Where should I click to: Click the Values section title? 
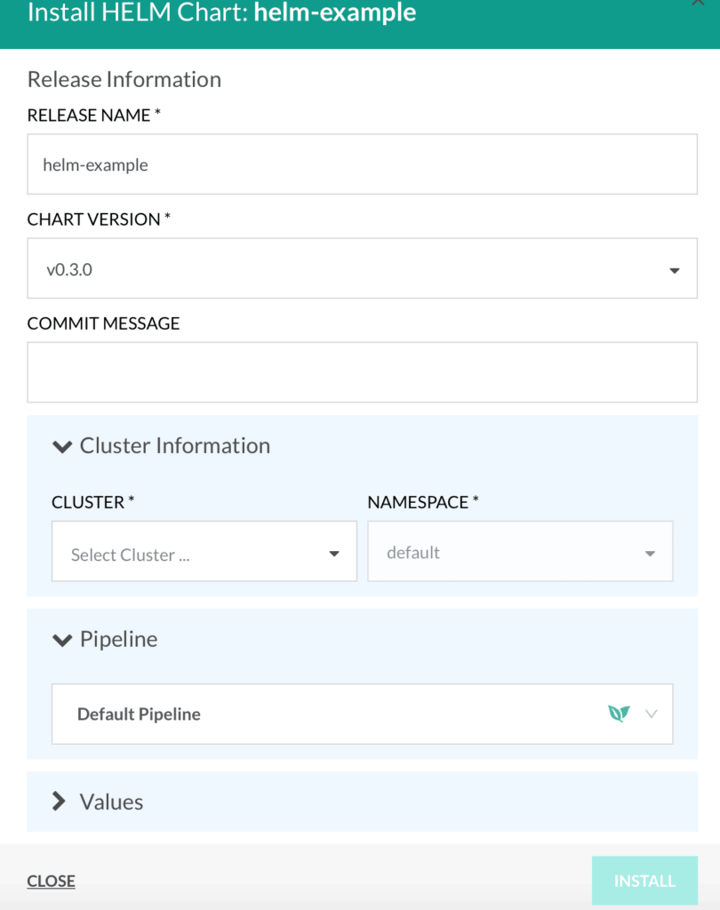click(x=111, y=802)
